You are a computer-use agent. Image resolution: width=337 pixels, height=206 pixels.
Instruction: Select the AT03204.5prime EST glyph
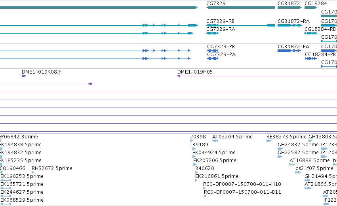coord(215,141)
